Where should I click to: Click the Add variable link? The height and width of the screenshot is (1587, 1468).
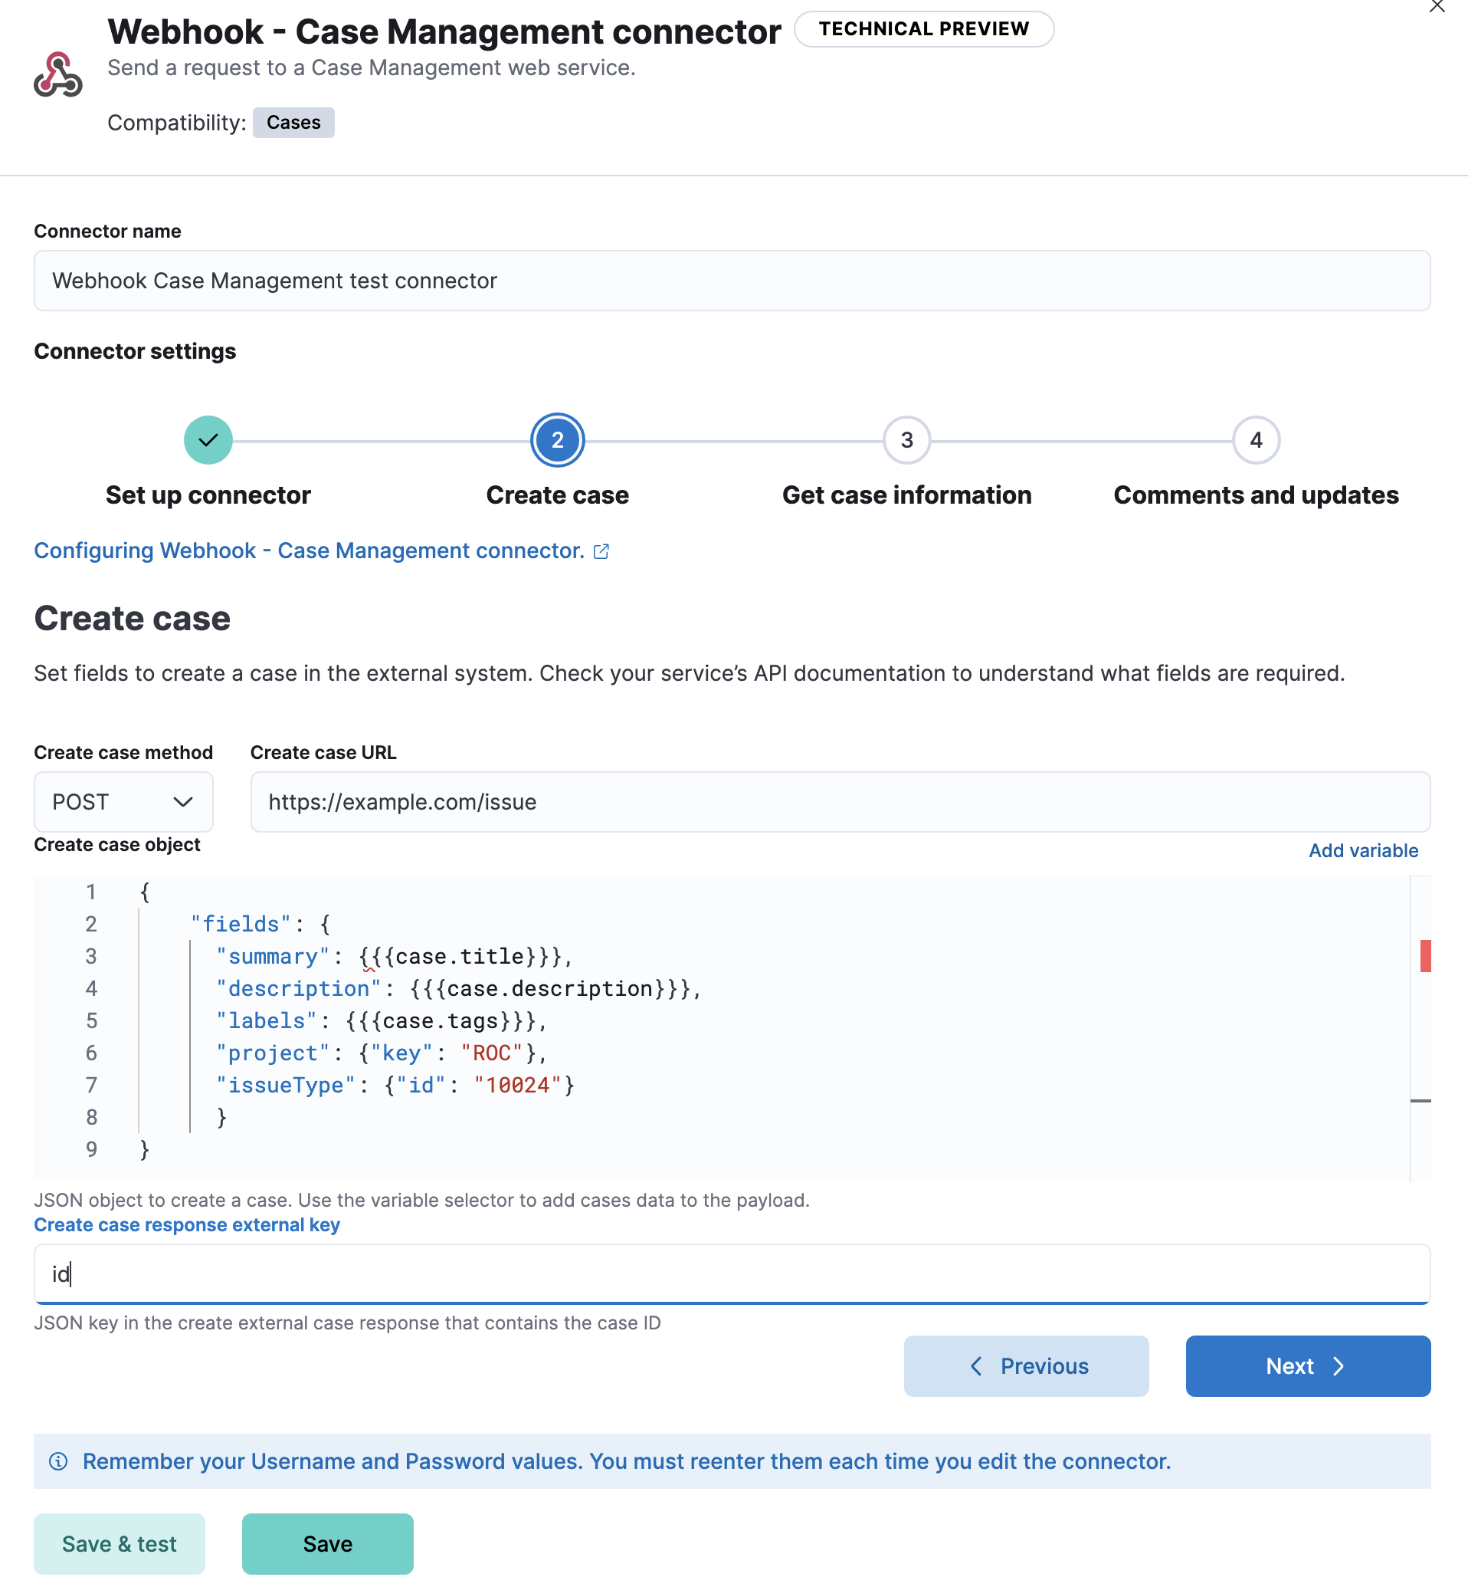coord(1362,850)
